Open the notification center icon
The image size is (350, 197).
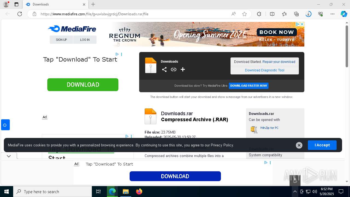click(x=341, y=192)
